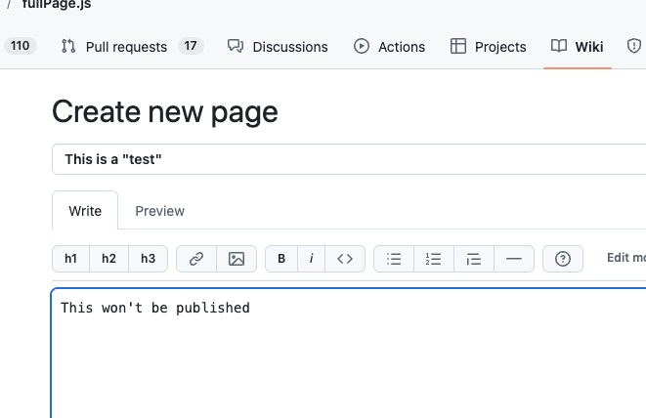The width and height of the screenshot is (646, 418).
Task: Open the Edit mode dropdown
Action: pos(626,258)
